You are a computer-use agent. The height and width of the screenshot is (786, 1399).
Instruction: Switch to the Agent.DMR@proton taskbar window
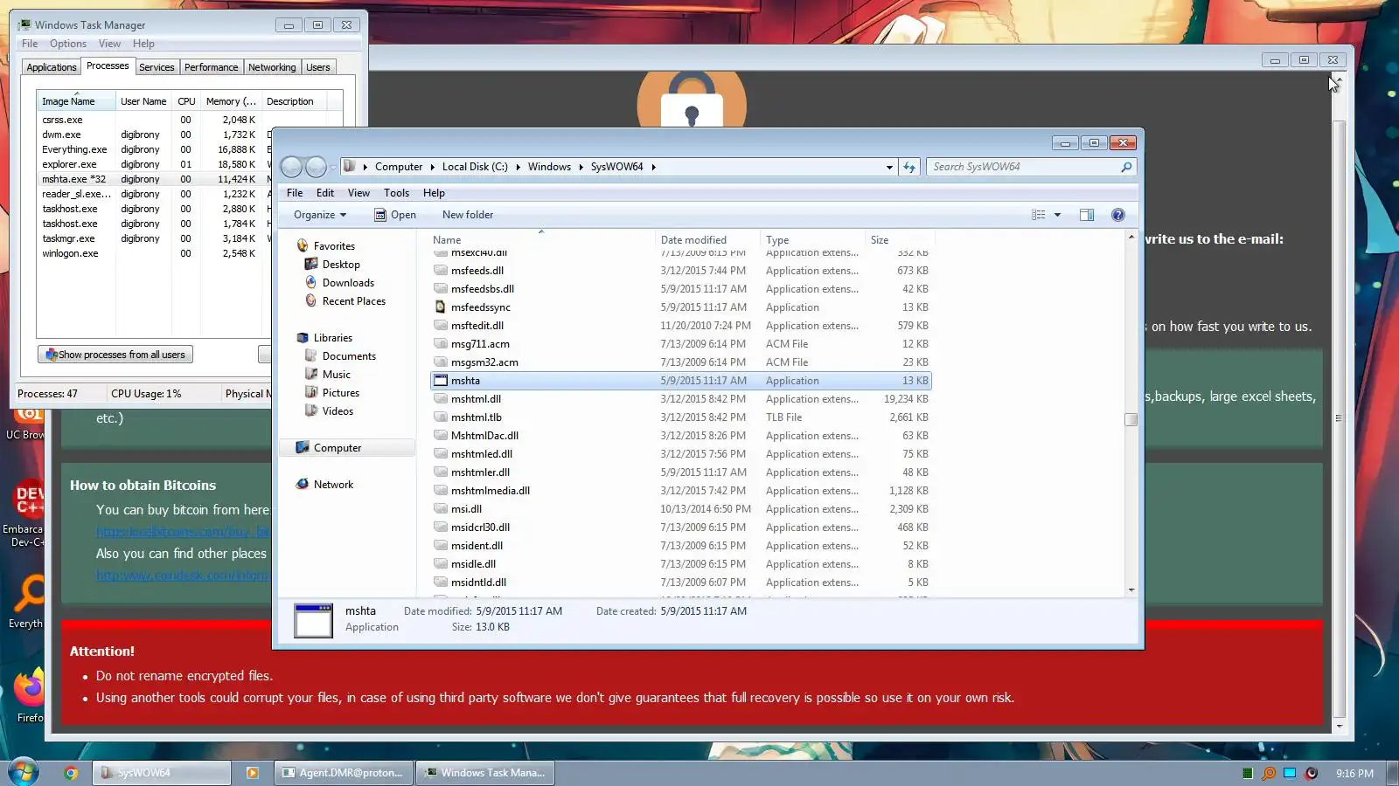[x=343, y=773]
